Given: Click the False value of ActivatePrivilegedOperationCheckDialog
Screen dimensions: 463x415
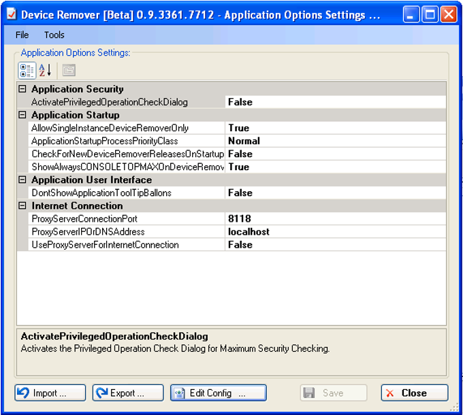Looking at the screenshot, I should (336, 102).
